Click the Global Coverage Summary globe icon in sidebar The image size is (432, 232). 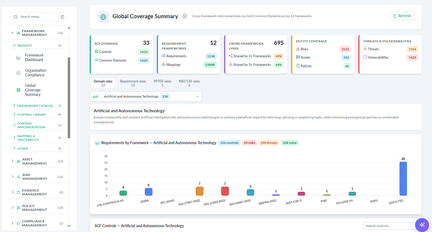(x=18, y=90)
